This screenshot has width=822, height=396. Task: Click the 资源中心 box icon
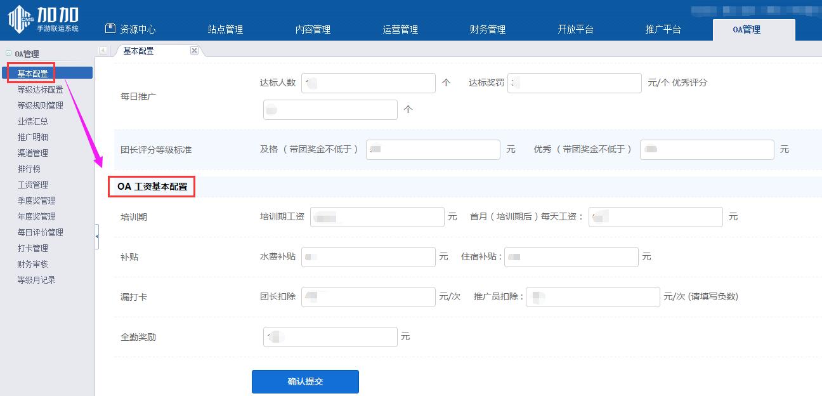pyautogui.click(x=110, y=29)
